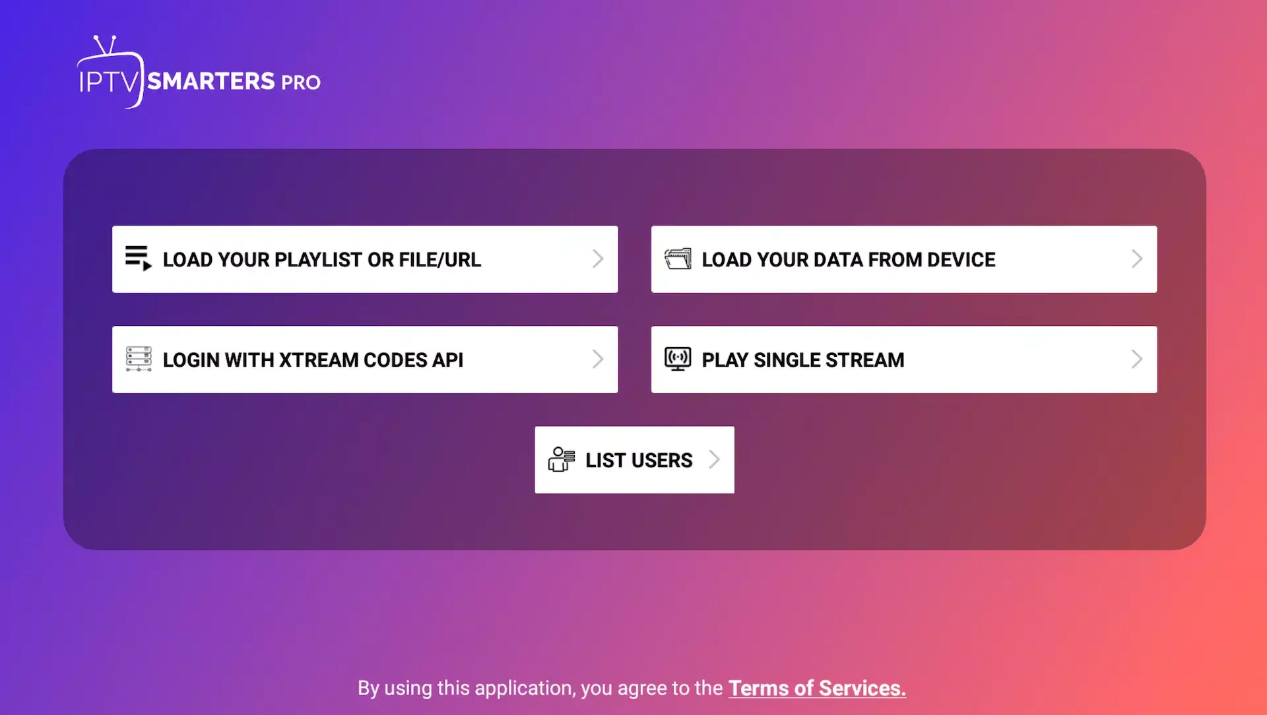Toggle the LIST USERS chevron arrow
Viewport: 1267px width, 715px height.
tap(713, 458)
